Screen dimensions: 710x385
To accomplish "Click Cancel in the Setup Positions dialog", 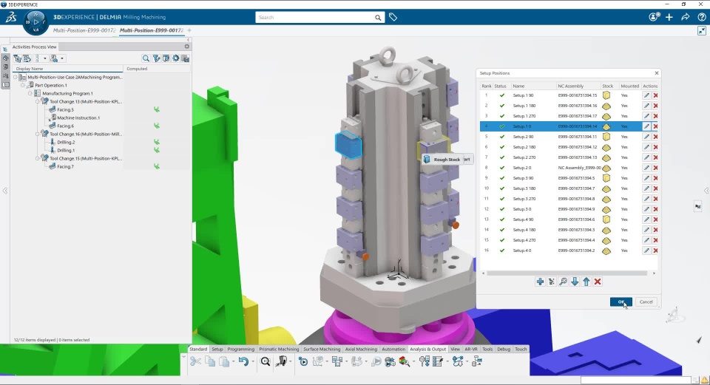I will point(646,301).
